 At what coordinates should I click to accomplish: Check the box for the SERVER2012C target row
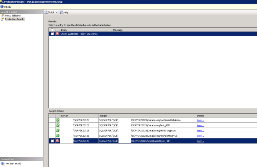click(52, 141)
